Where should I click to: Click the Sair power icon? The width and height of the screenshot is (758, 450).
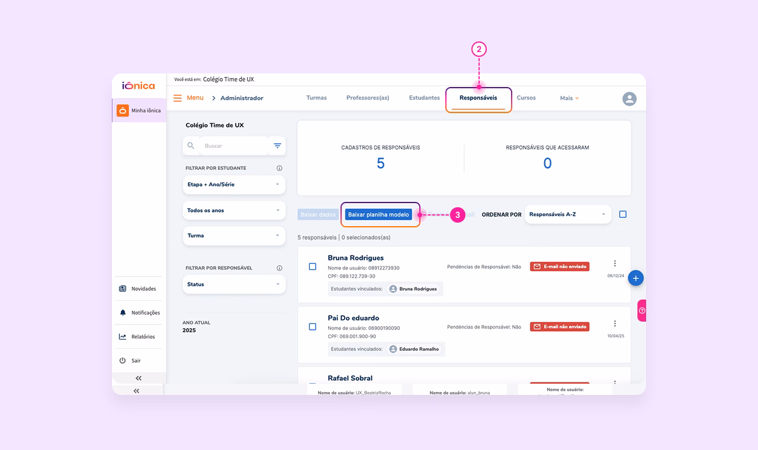(123, 361)
